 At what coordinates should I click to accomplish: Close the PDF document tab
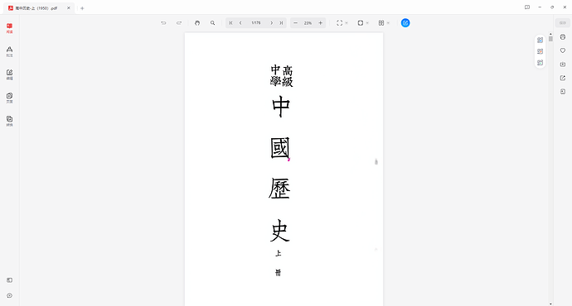pos(68,8)
